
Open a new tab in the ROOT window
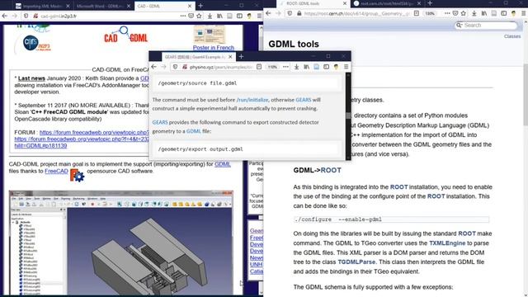click(x=430, y=3)
